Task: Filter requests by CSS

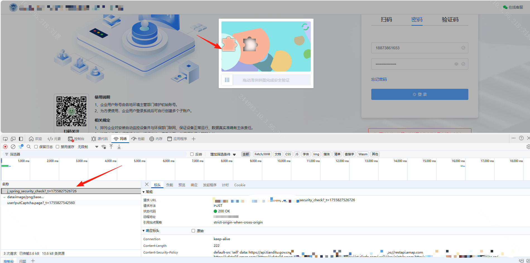Action: (x=288, y=154)
